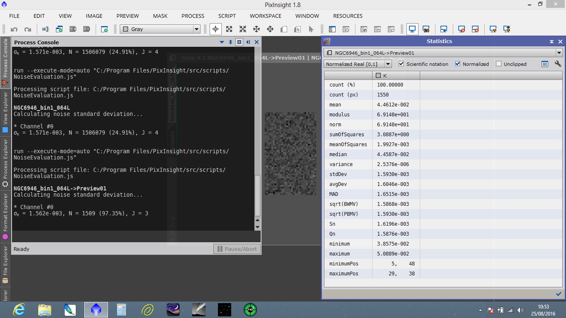The width and height of the screenshot is (566, 318).
Task: Toggle the K channel checkbox in Statistics
Action: tap(378, 75)
